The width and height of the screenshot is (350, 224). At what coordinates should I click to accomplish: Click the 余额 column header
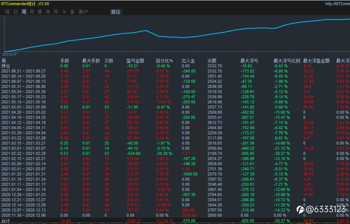pos(212,61)
